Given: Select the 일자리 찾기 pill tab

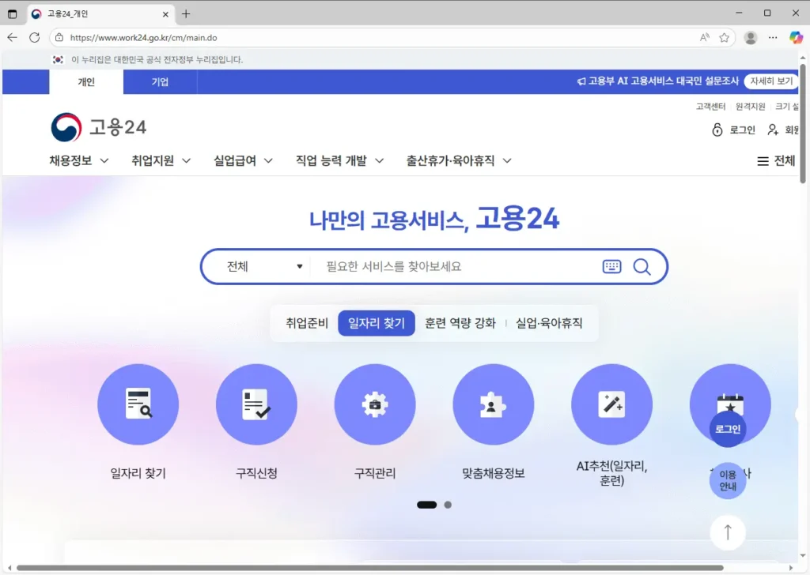Looking at the screenshot, I should (x=377, y=323).
